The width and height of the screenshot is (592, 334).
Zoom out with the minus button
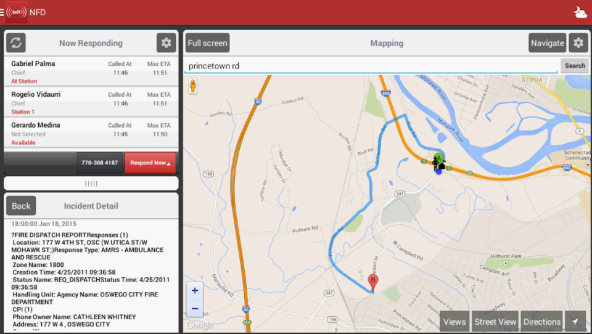195,309
